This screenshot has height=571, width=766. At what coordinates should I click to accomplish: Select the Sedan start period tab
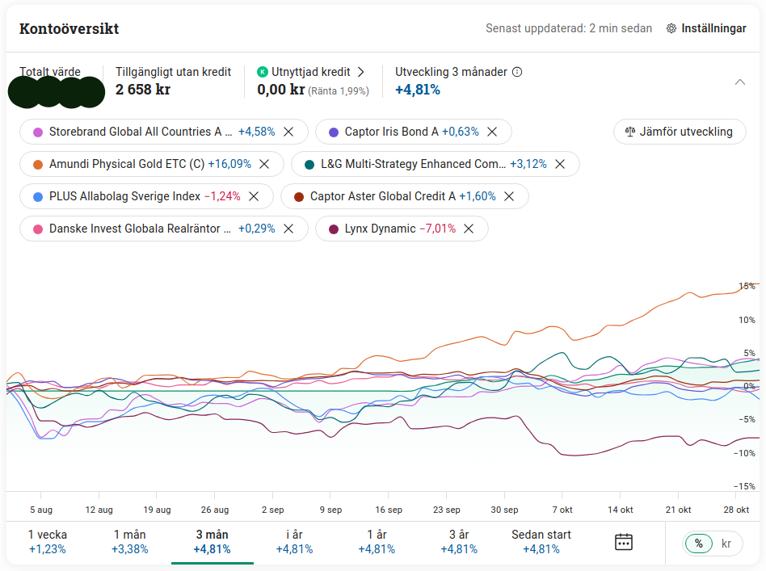tap(541, 541)
